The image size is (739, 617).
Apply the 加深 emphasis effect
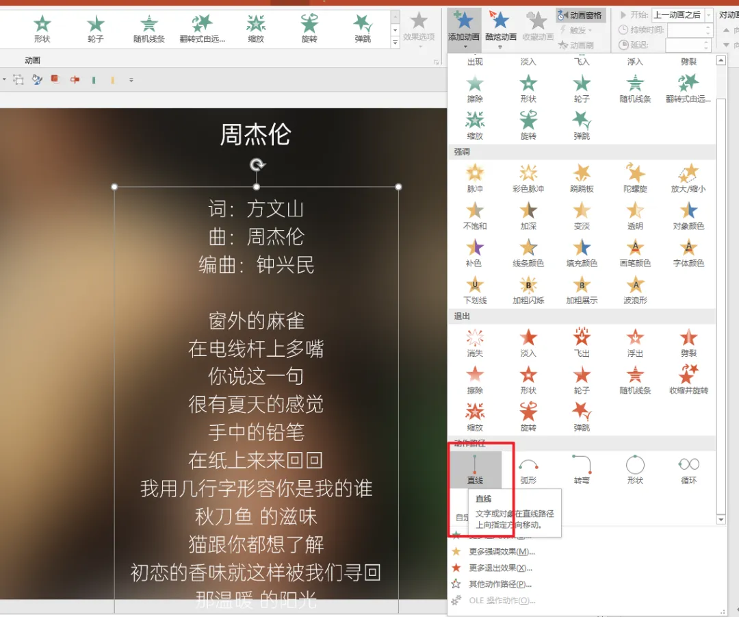[x=528, y=216]
